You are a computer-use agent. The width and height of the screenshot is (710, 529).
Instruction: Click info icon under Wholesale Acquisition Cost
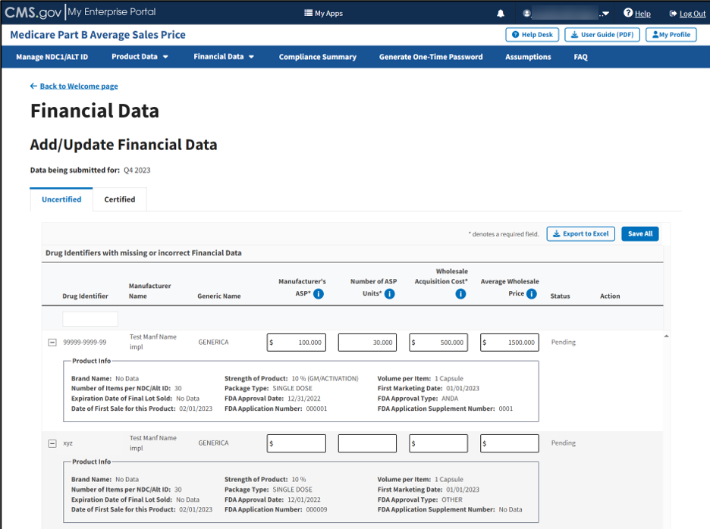pos(460,294)
